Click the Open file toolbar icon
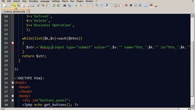This screenshot has width=195, height=110. point(9,5)
